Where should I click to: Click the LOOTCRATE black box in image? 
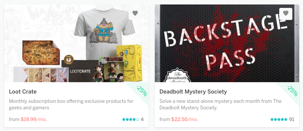[x=80, y=71]
